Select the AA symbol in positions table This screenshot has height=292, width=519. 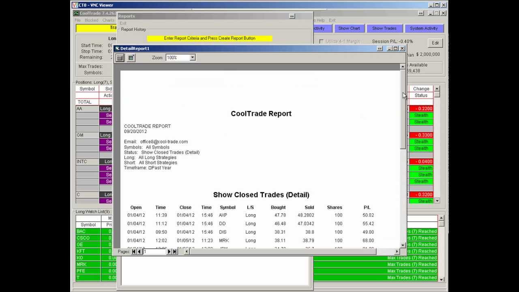(87, 109)
